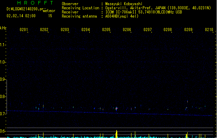This screenshot has height=138, width=217.
Task: Click the observer name Masayuki Kobayashi
Action: tap(124, 4)
